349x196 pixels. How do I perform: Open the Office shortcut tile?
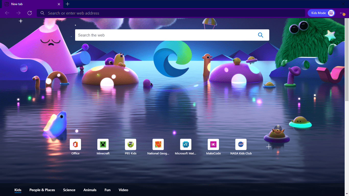coord(75,144)
